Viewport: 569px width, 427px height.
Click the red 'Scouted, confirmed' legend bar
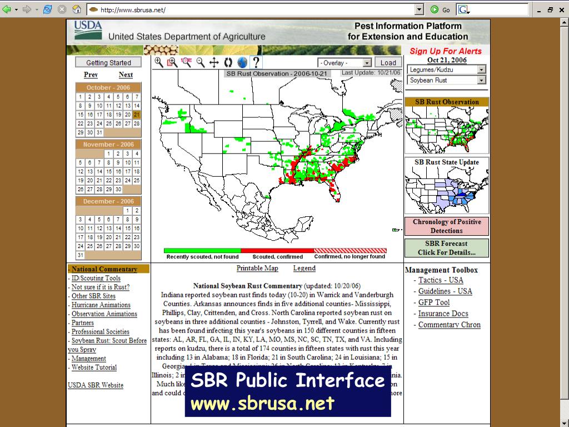[x=277, y=251]
